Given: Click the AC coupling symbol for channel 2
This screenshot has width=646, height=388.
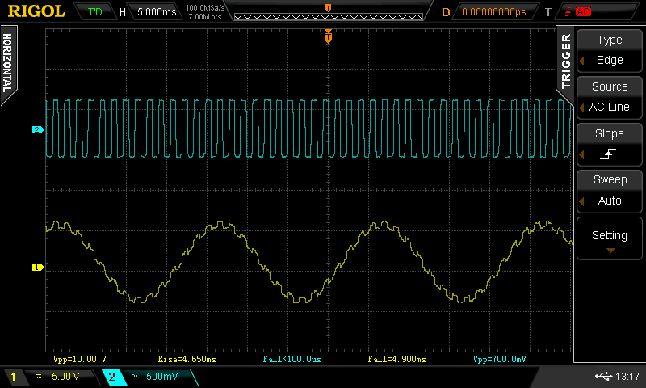Looking at the screenshot, I should (x=134, y=376).
